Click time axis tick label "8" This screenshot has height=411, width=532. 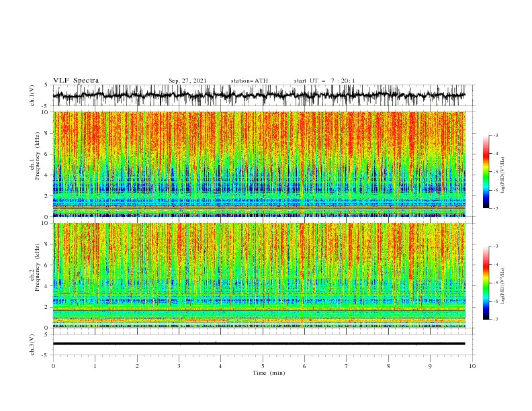388,366
